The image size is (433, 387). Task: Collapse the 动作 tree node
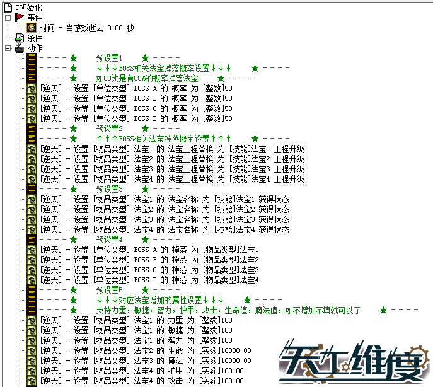pos(7,48)
